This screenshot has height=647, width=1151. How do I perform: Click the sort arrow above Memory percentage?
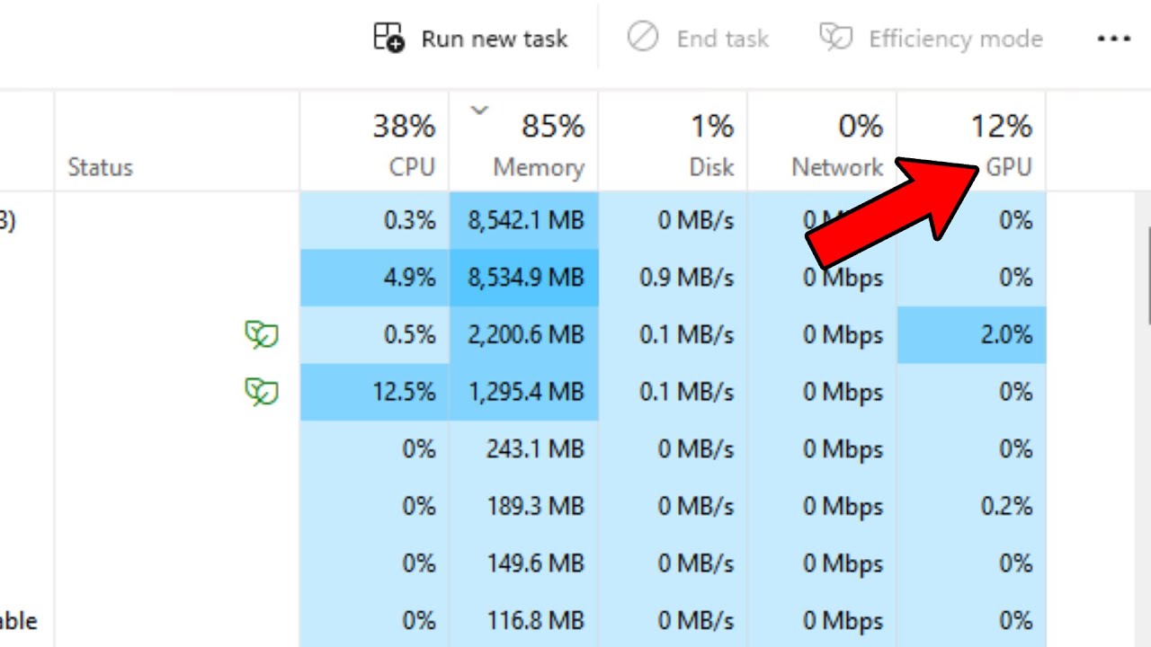pos(478,111)
